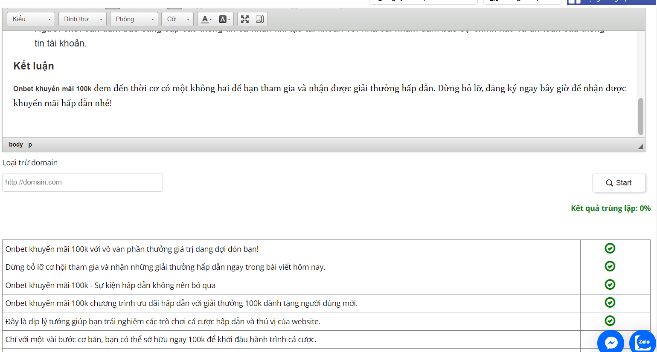
Task: Click the line 'khuyến mãi hấp dẫn nhé!' in editor
Action: (x=63, y=103)
